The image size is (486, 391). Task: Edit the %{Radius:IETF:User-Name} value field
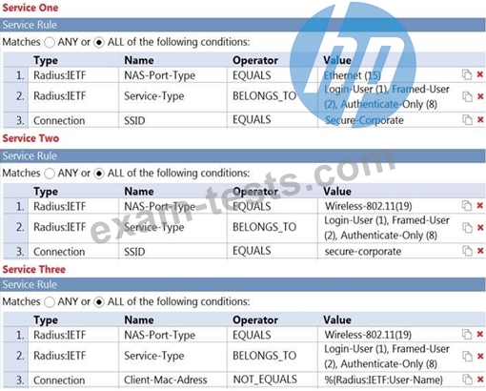(x=383, y=380)
